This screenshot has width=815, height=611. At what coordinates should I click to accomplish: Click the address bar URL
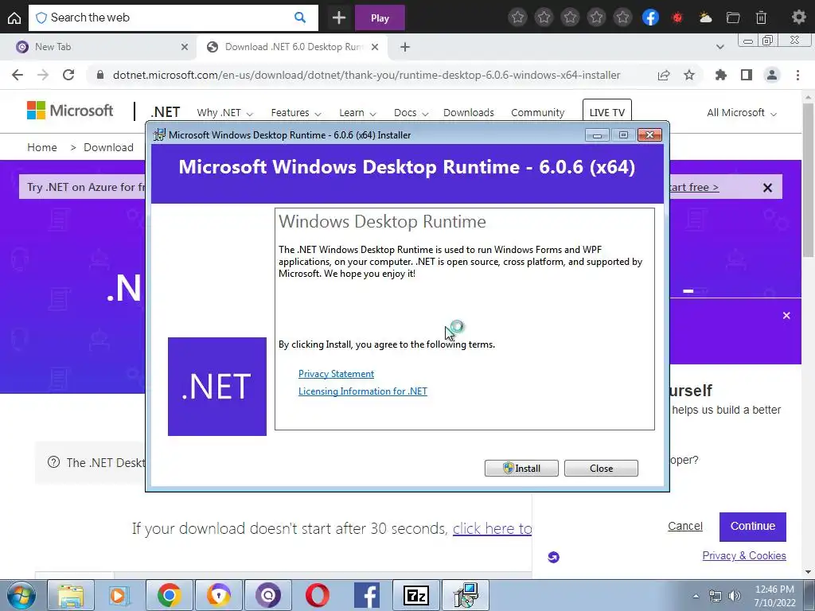coord(366,75)
